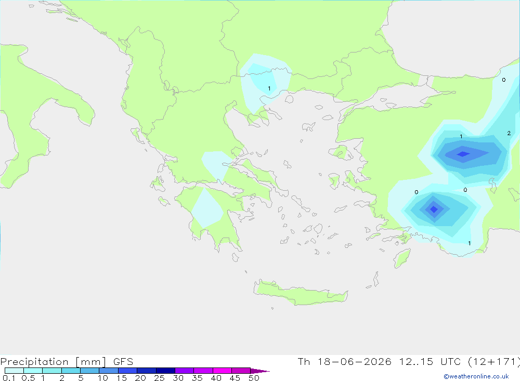This screenshot has width=520, height=381.
Task: Click the '0' value near the Black Sea coast
Action: [x=504, y=80]
